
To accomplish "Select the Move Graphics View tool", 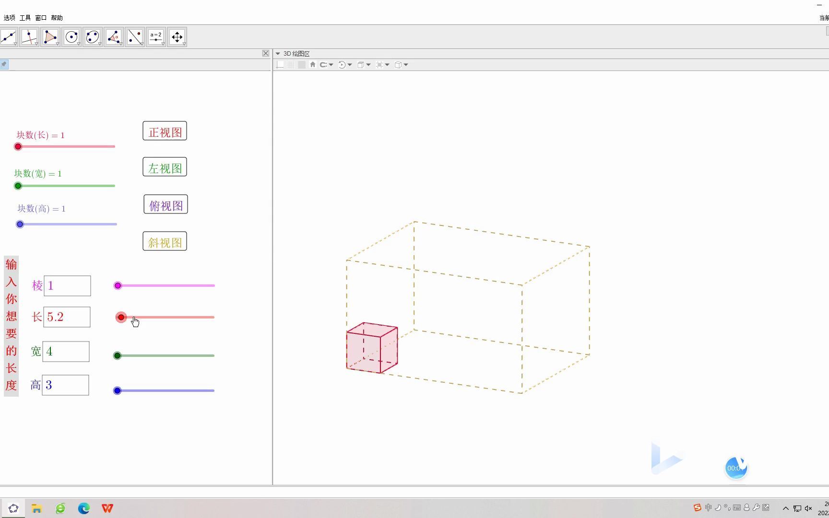I will click(177, 36).
